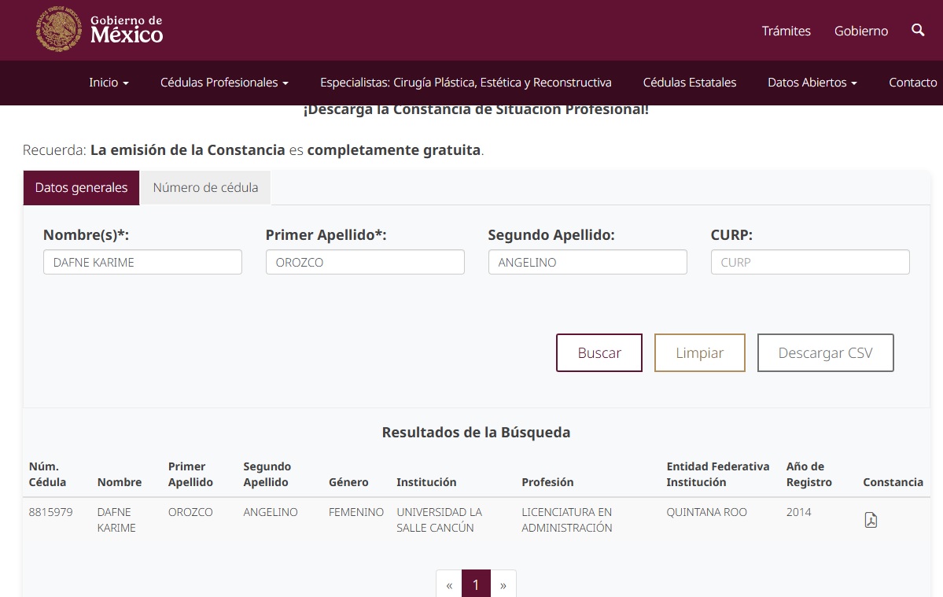Go to previous results page arrow
The height and width of the screenshot is (597, 943).
coord(449,585)
